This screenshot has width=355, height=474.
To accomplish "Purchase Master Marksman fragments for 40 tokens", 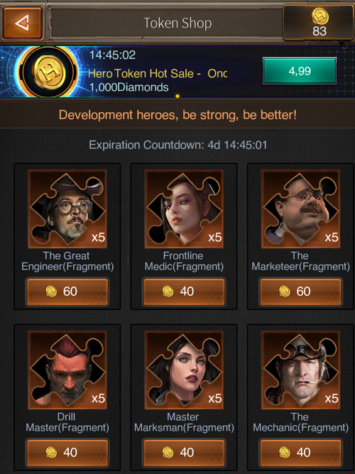I will tap(184, 453).
